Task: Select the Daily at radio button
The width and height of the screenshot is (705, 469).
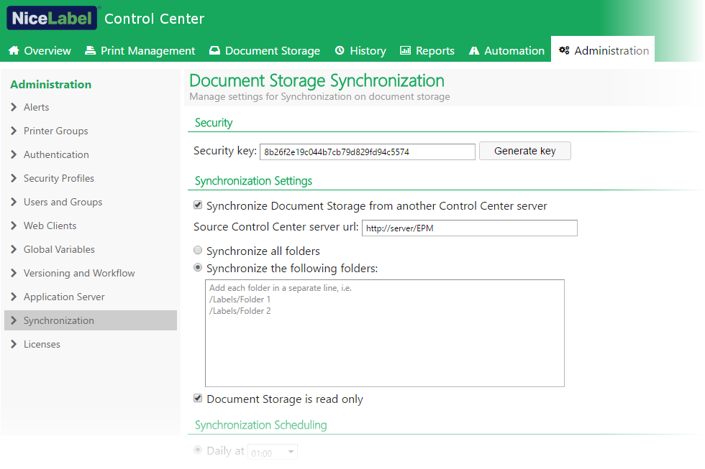Action: [x=198, y=450]
